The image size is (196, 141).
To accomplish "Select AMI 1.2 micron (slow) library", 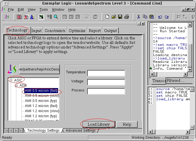I will [42, 111].
